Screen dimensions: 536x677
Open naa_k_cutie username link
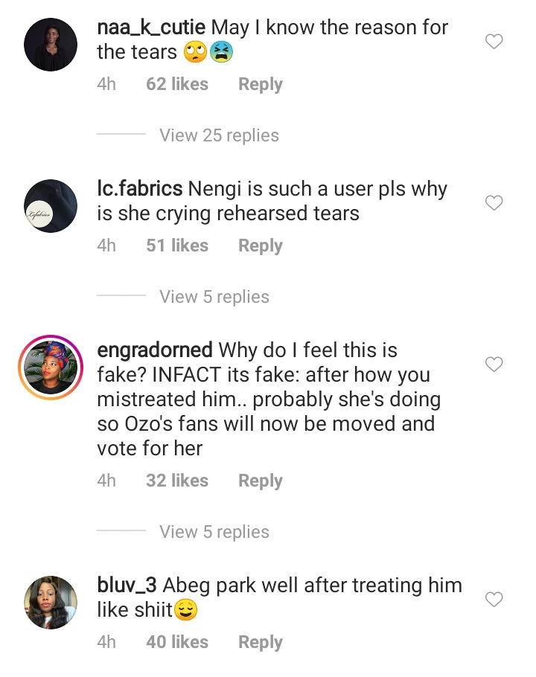point(151,28)
